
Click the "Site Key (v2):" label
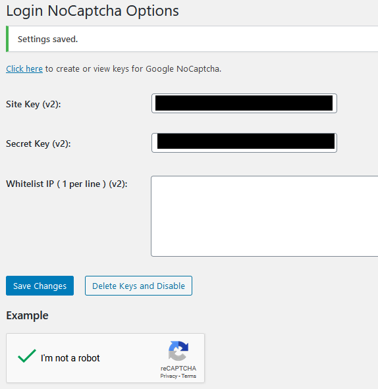tap(34, 104)
